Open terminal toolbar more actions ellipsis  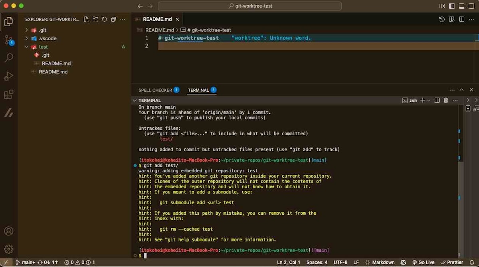pyautogui.click(x=455, y=100)
